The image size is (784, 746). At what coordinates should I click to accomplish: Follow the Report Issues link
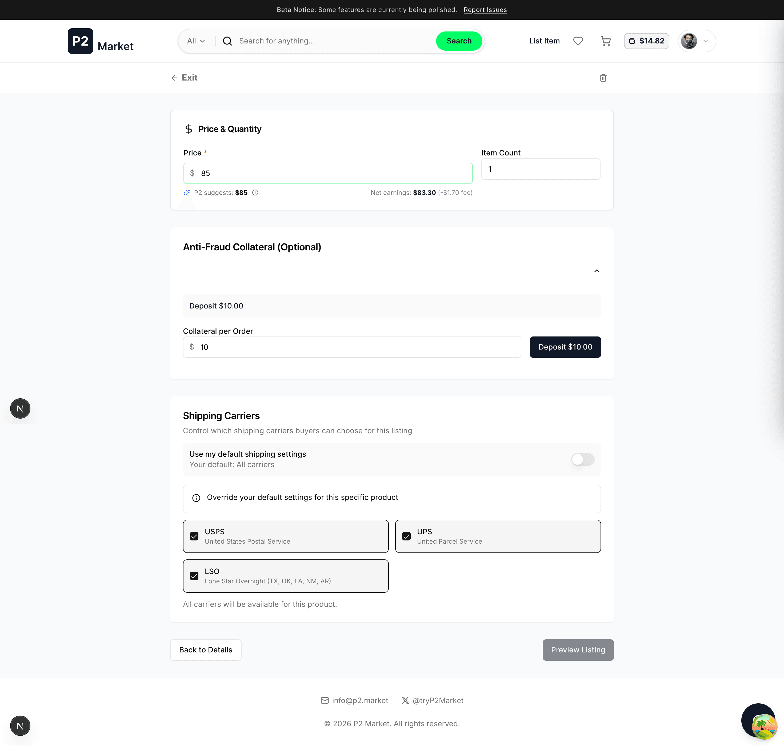(485, 10)
